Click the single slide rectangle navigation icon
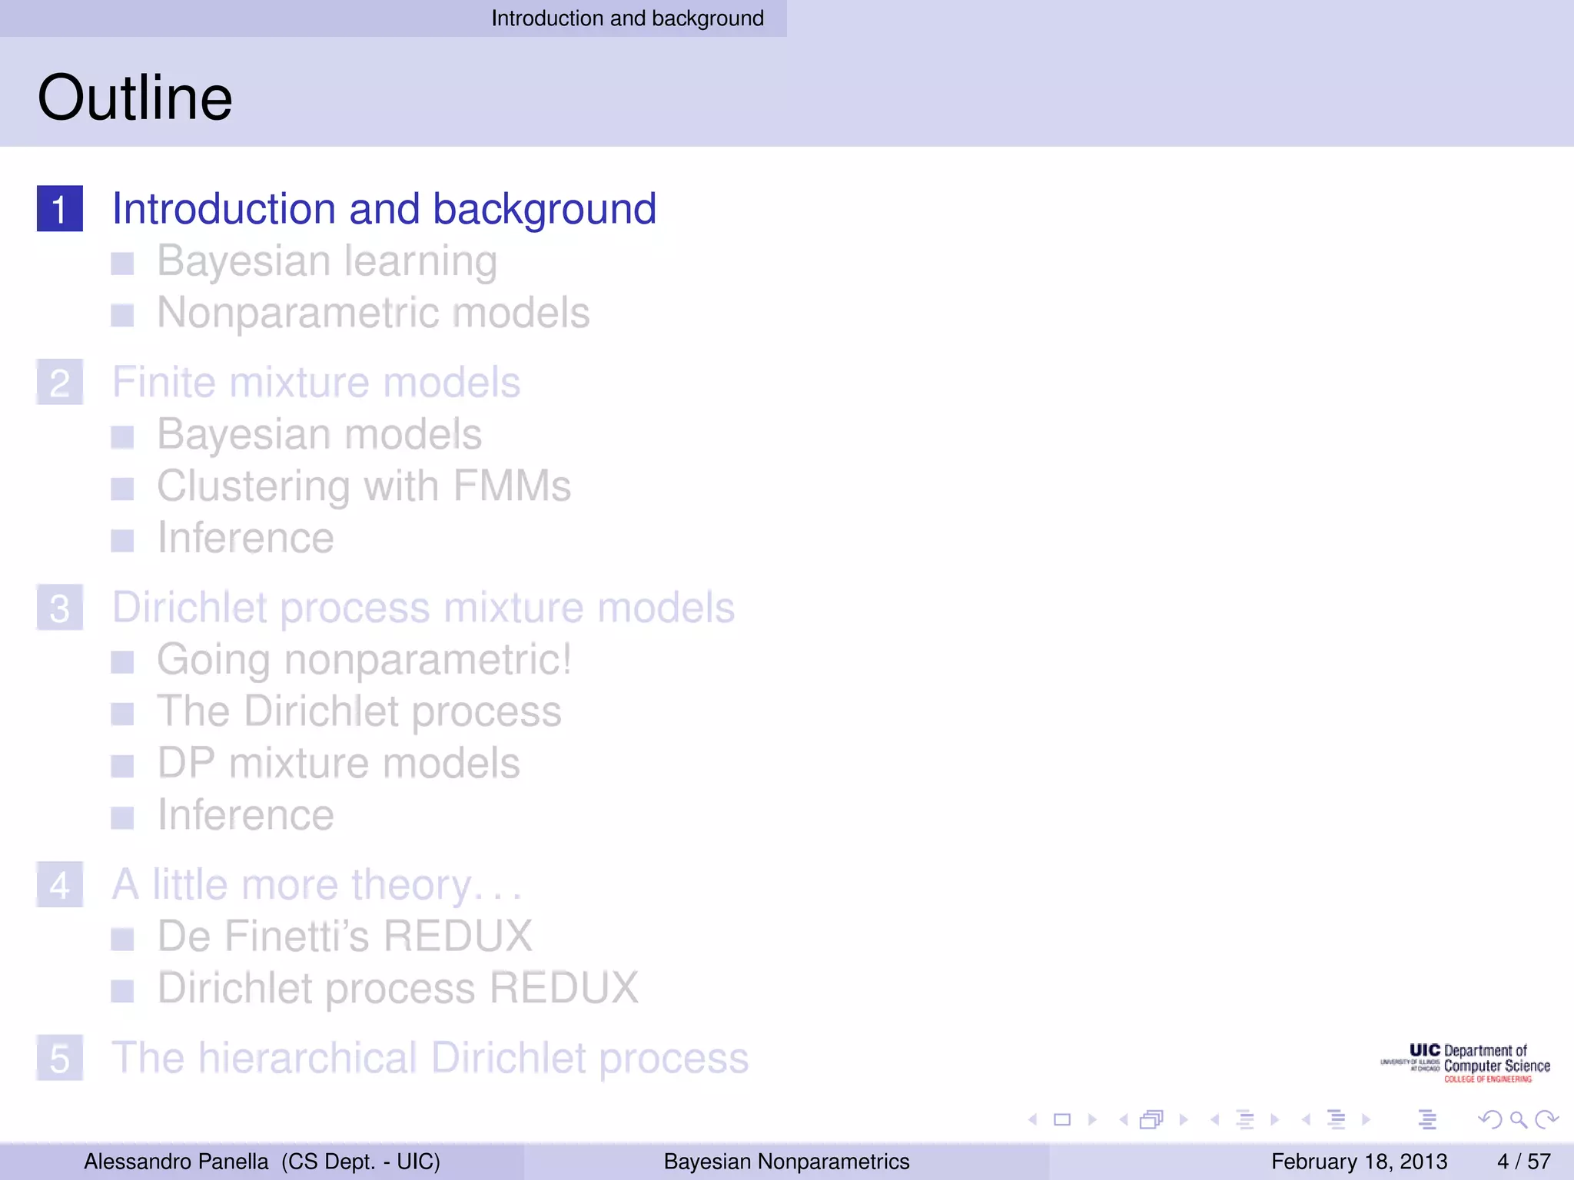 [x=1062, y=1119]
